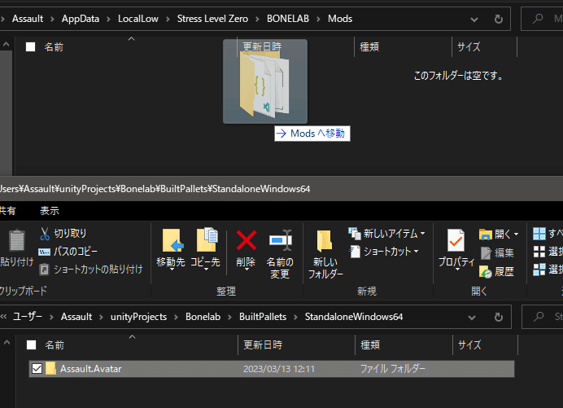Click the Copy path icon
The height and width of the screenshot is (408, 563).
point(44,252)
